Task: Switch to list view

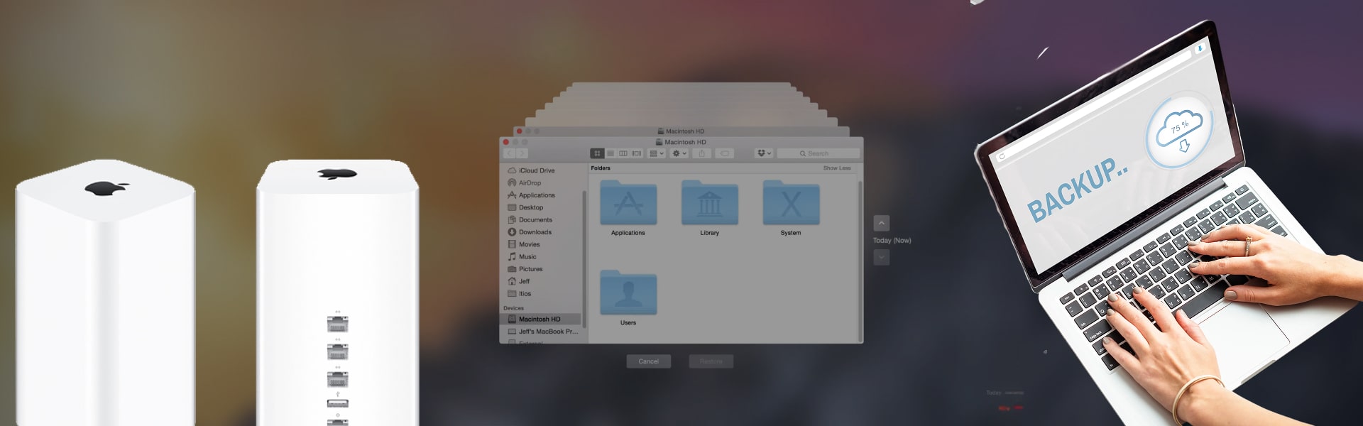Action: coord(611,153)
